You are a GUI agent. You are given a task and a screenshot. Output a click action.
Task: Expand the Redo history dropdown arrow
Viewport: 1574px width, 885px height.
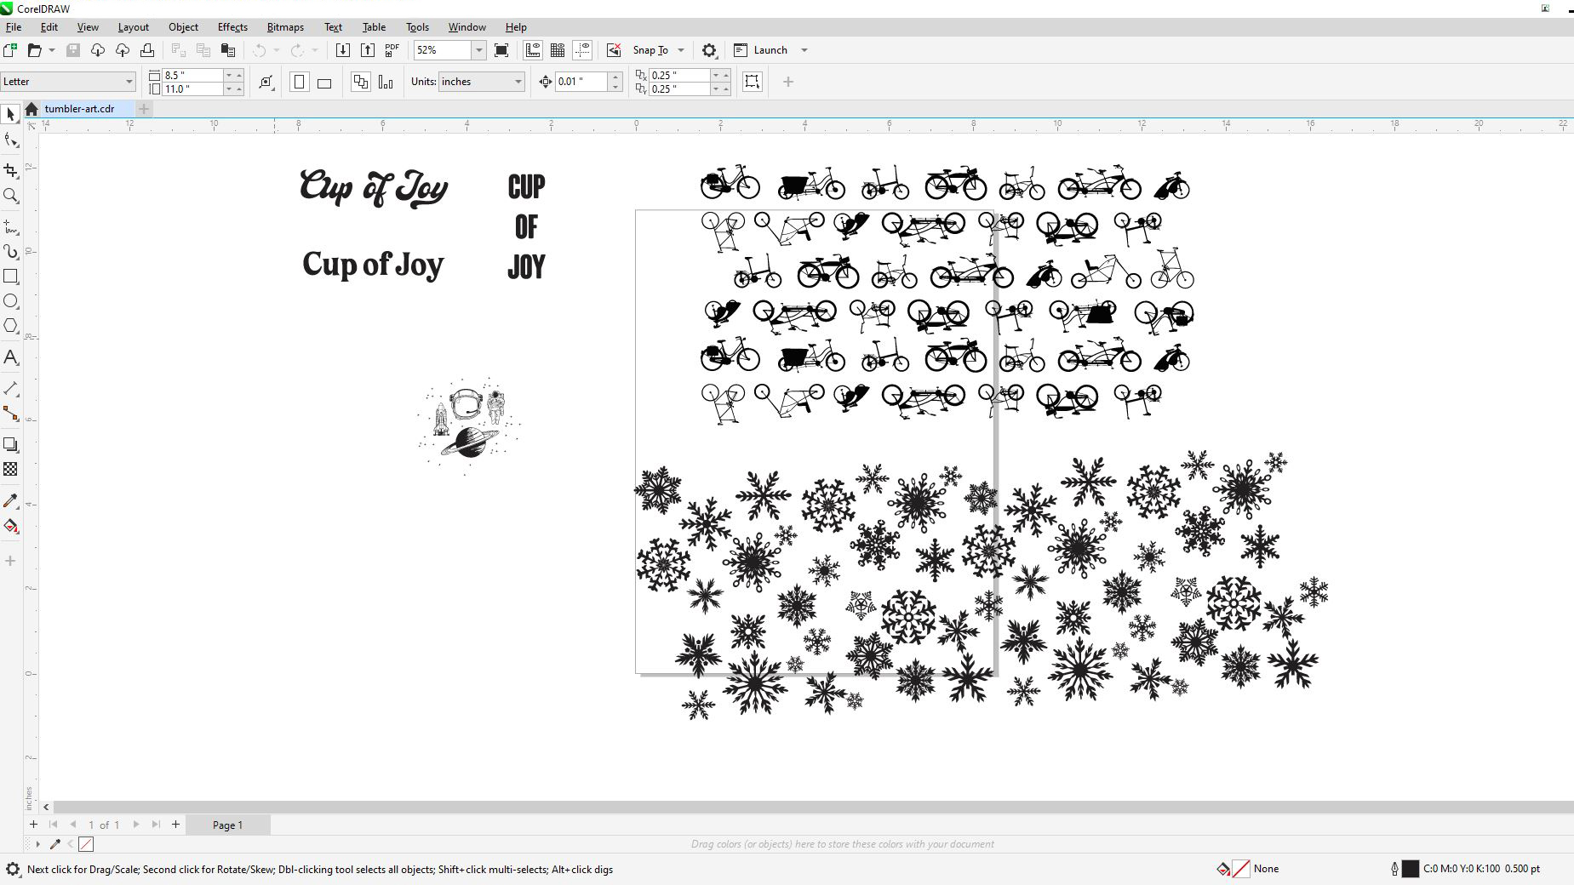[315, 50]
